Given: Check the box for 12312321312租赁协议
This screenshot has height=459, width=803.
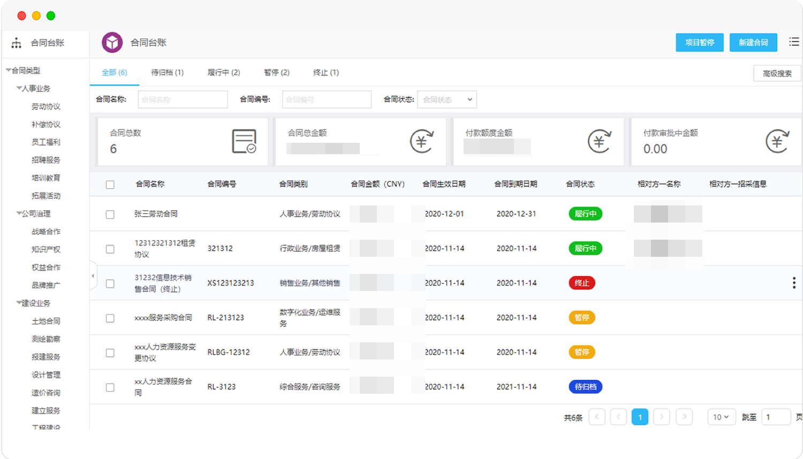Looking at the screenshot, I should tap(110, 249).
